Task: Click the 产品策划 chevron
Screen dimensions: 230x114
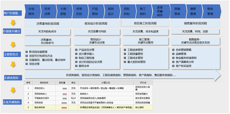Action: (96, 11)
